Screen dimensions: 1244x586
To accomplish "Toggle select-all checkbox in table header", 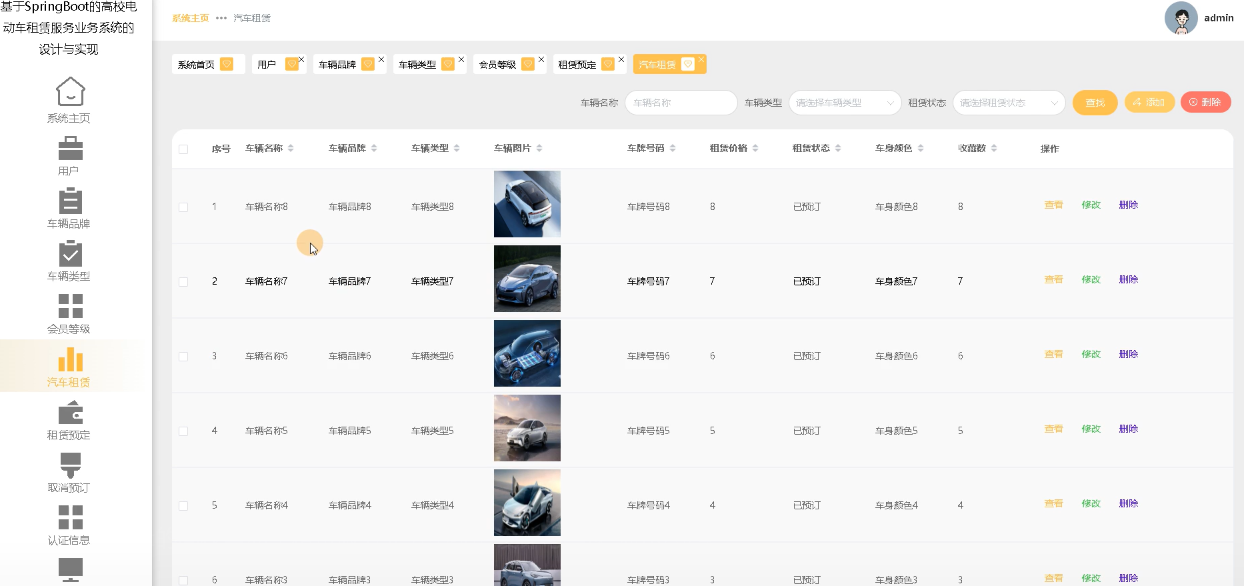I will coord(183,149).
